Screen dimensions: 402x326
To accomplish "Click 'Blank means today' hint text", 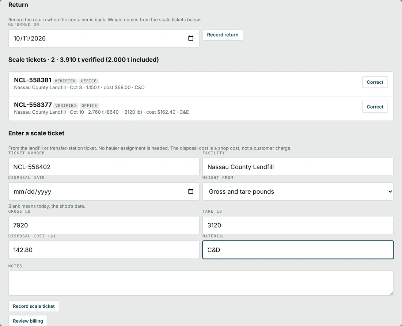I will [47, 206].
